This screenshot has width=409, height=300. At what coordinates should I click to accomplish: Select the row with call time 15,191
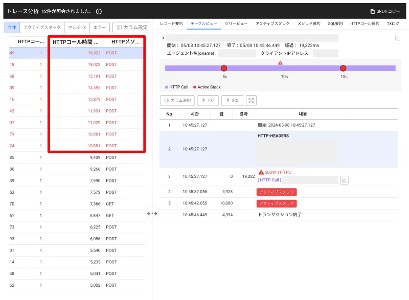coord(77,76)
